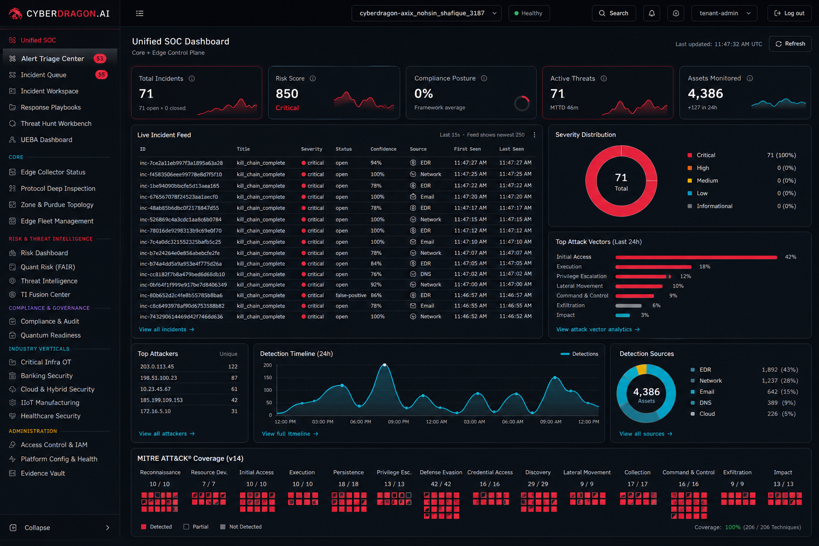Expand the tenant-admin user dropdown

tap(724, 13)
